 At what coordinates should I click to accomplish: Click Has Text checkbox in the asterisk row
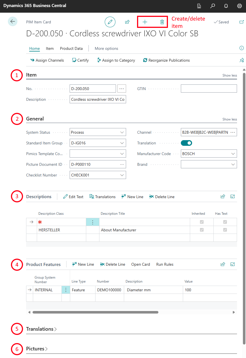(225, 222)
